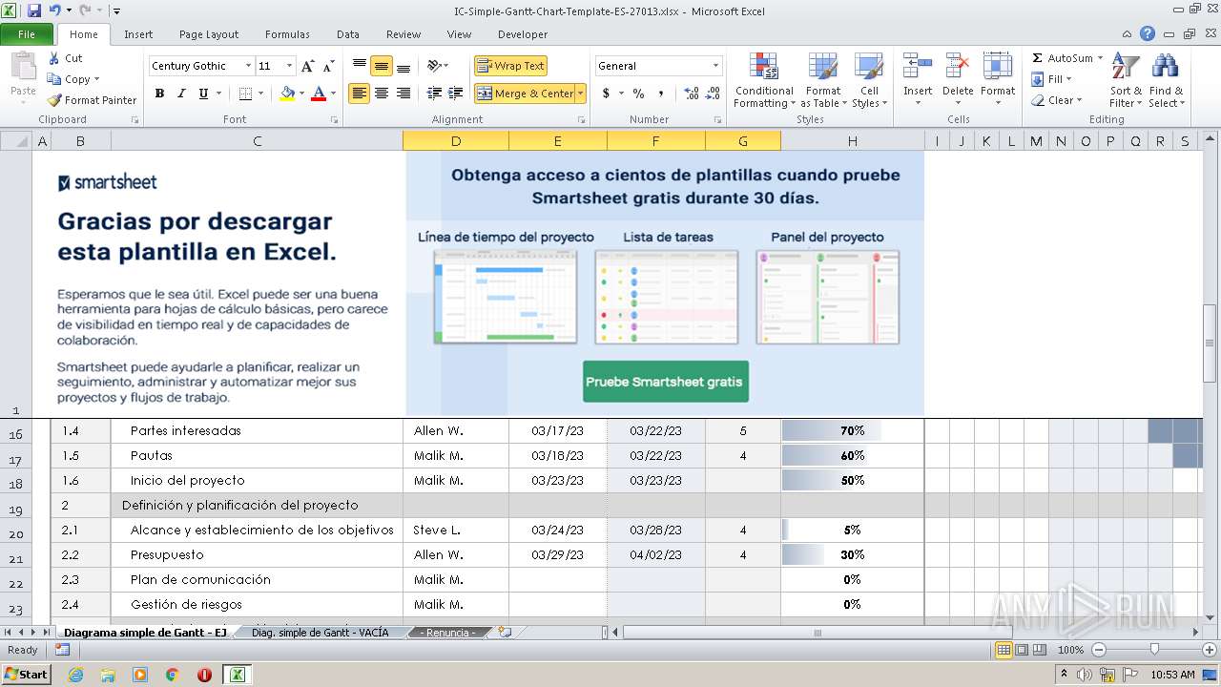
Task: Apply Accounting Number Format dollar icon
Action: coord(606,94)
